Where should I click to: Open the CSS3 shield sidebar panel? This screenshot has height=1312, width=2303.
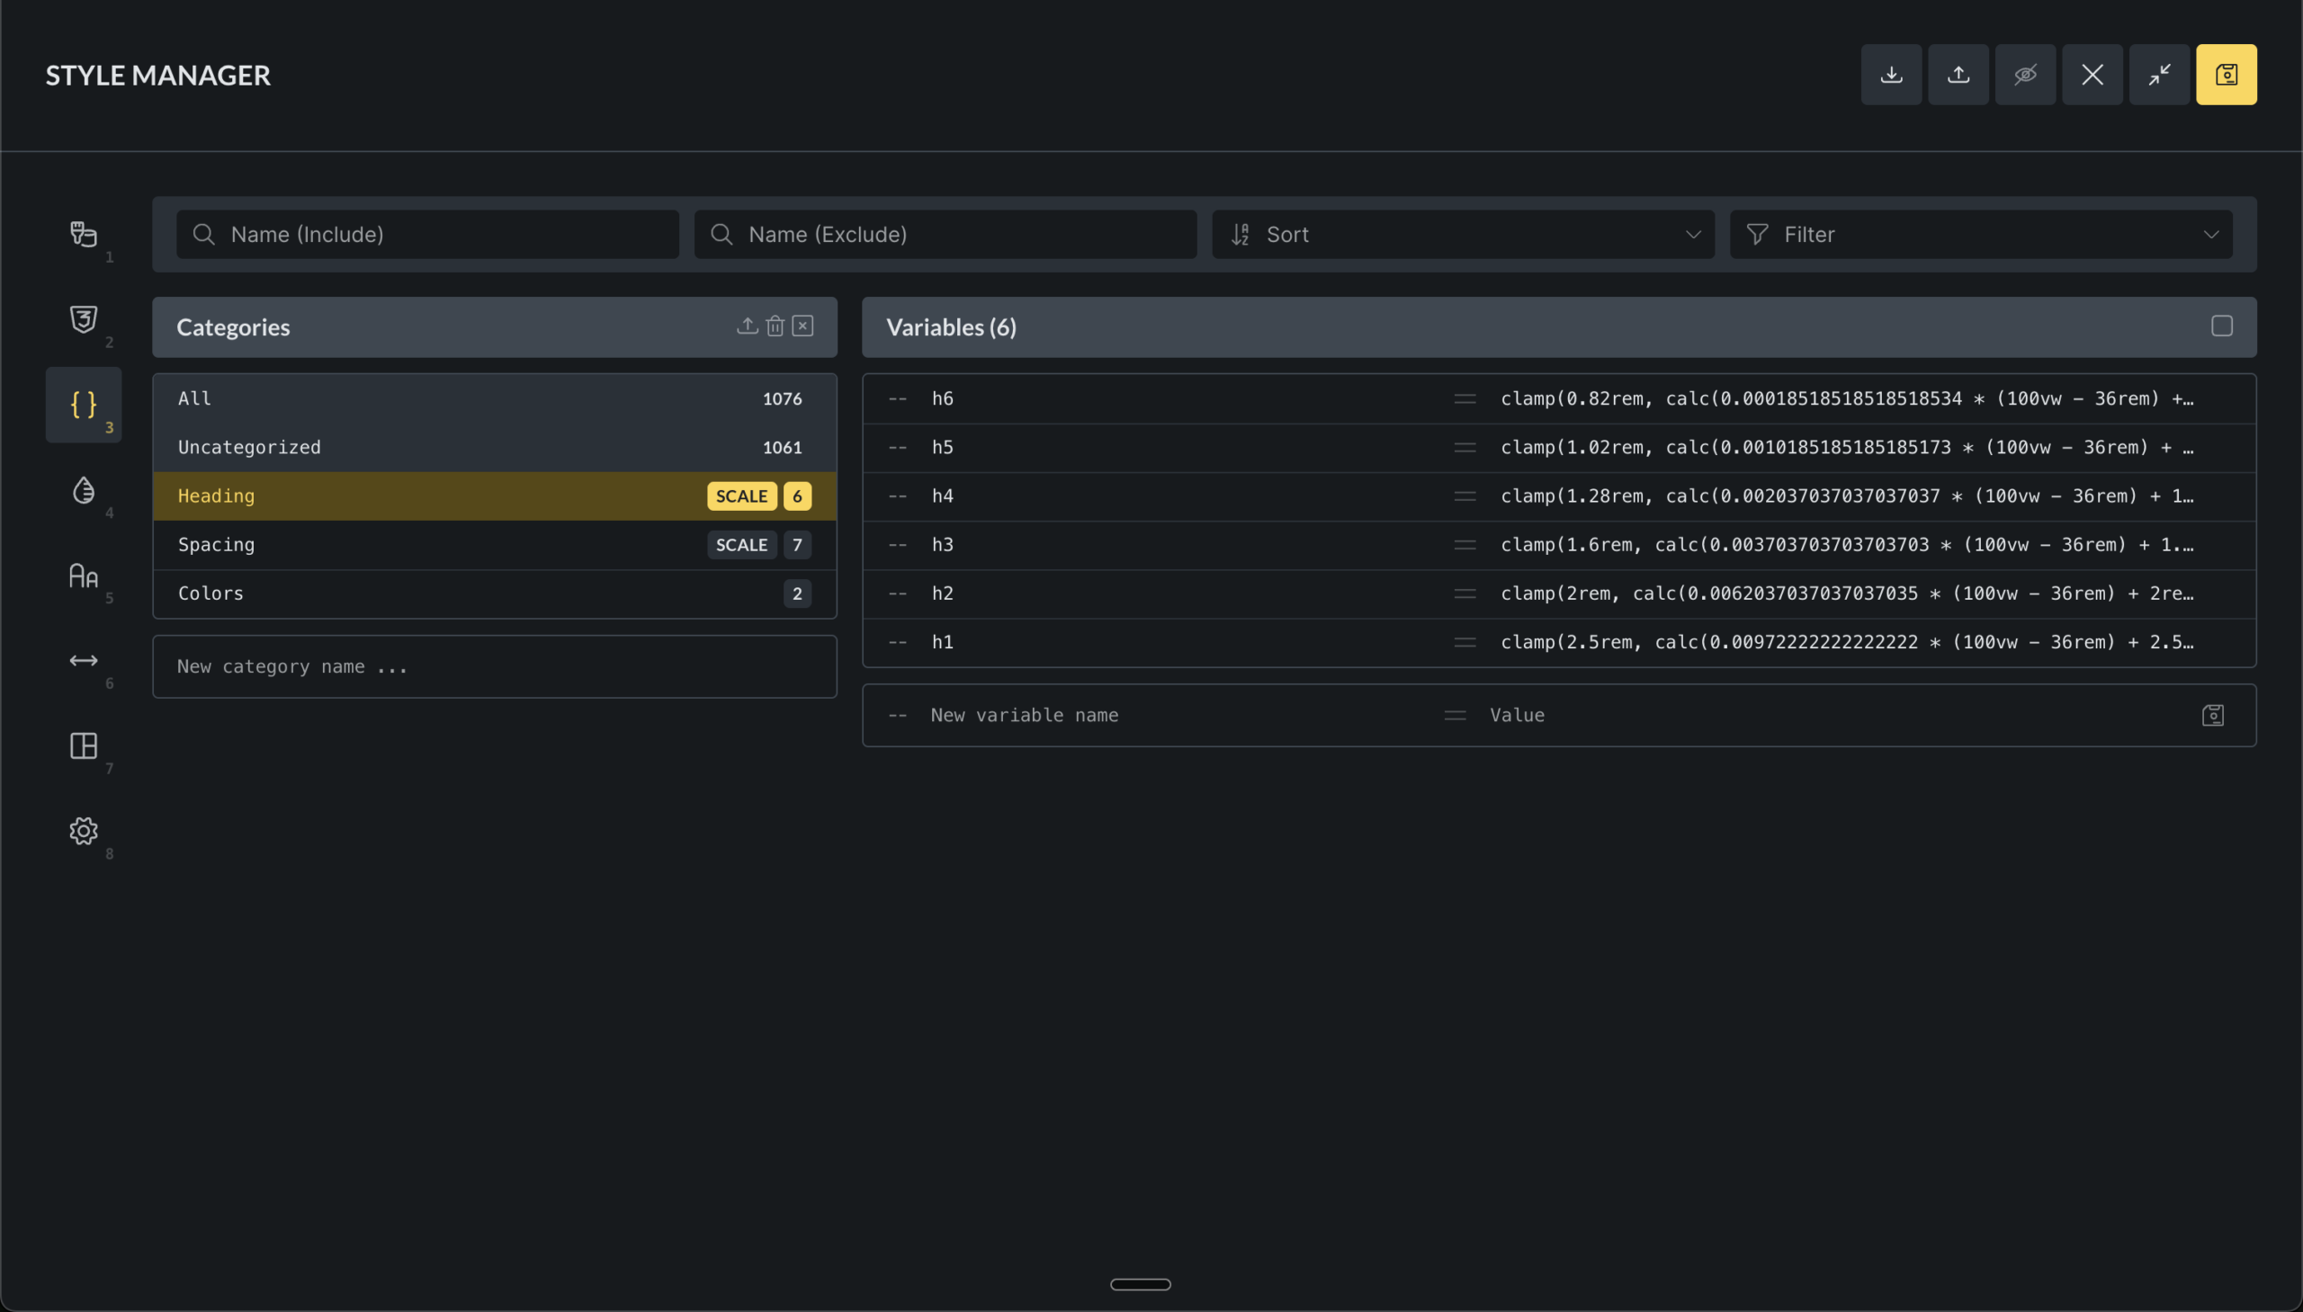click(84, 319)
